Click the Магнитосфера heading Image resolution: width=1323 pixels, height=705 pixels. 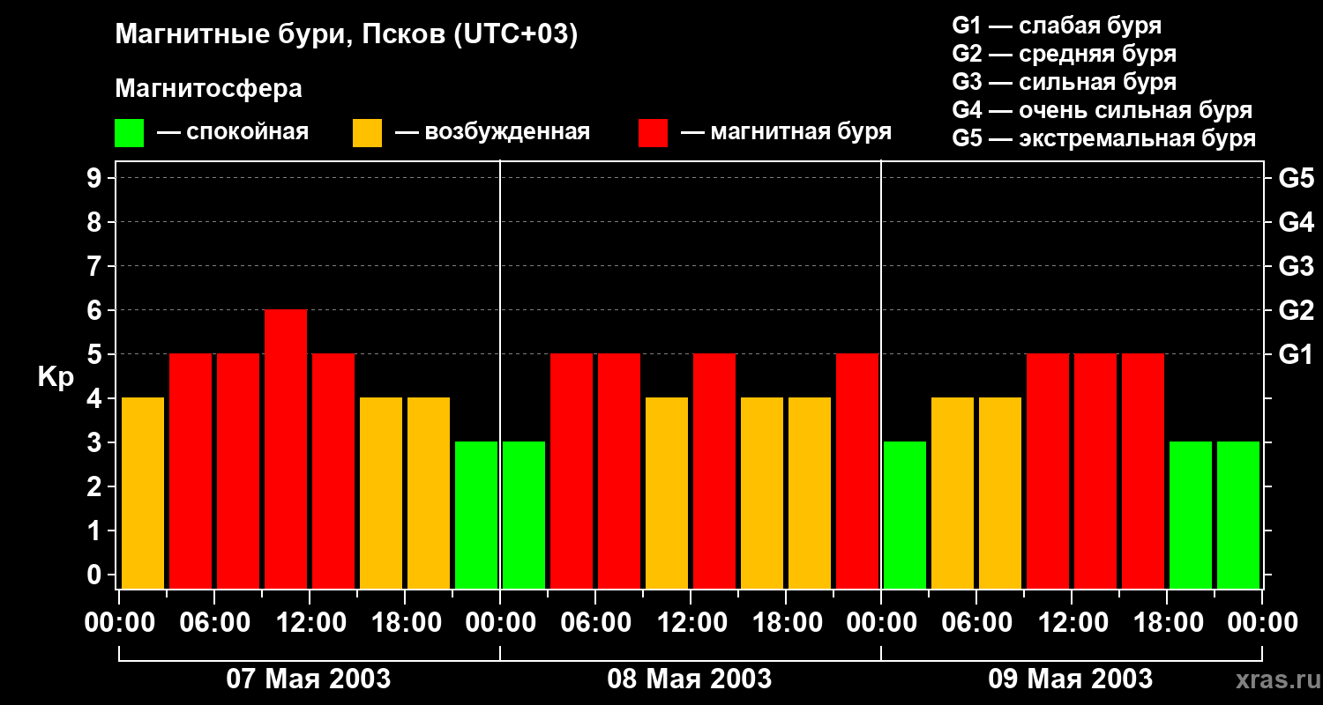208,89
